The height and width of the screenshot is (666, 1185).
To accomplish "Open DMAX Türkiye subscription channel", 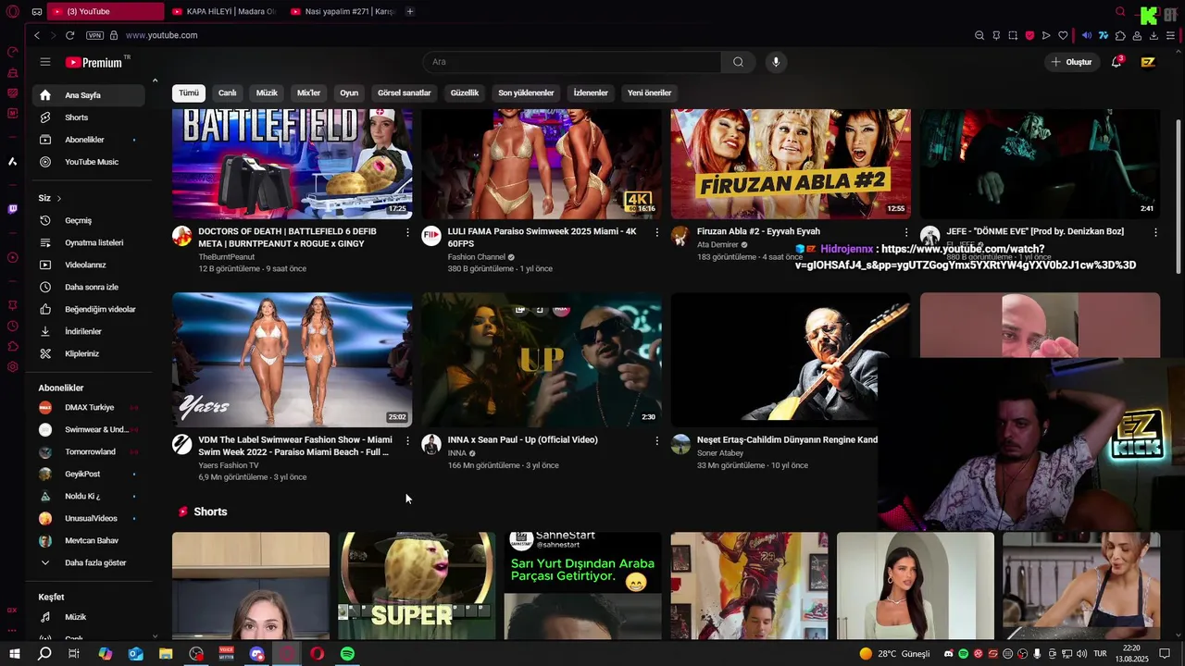I will coord(89,407).
